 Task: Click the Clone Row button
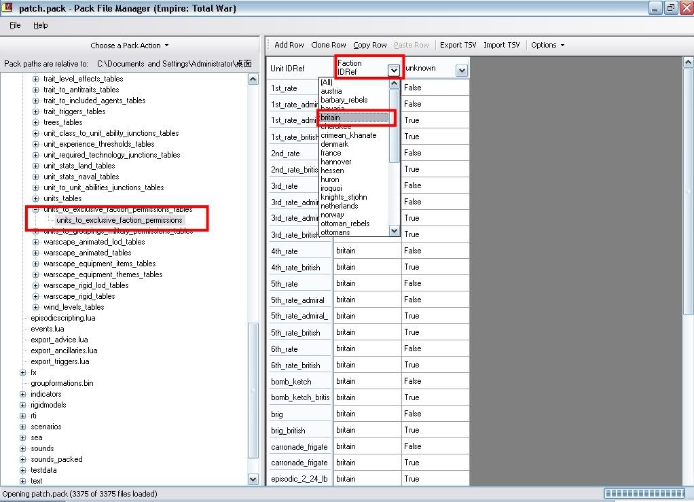coord(328,45)
